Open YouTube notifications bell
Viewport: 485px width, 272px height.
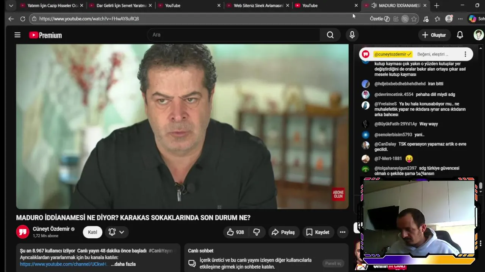click(460, 35)
